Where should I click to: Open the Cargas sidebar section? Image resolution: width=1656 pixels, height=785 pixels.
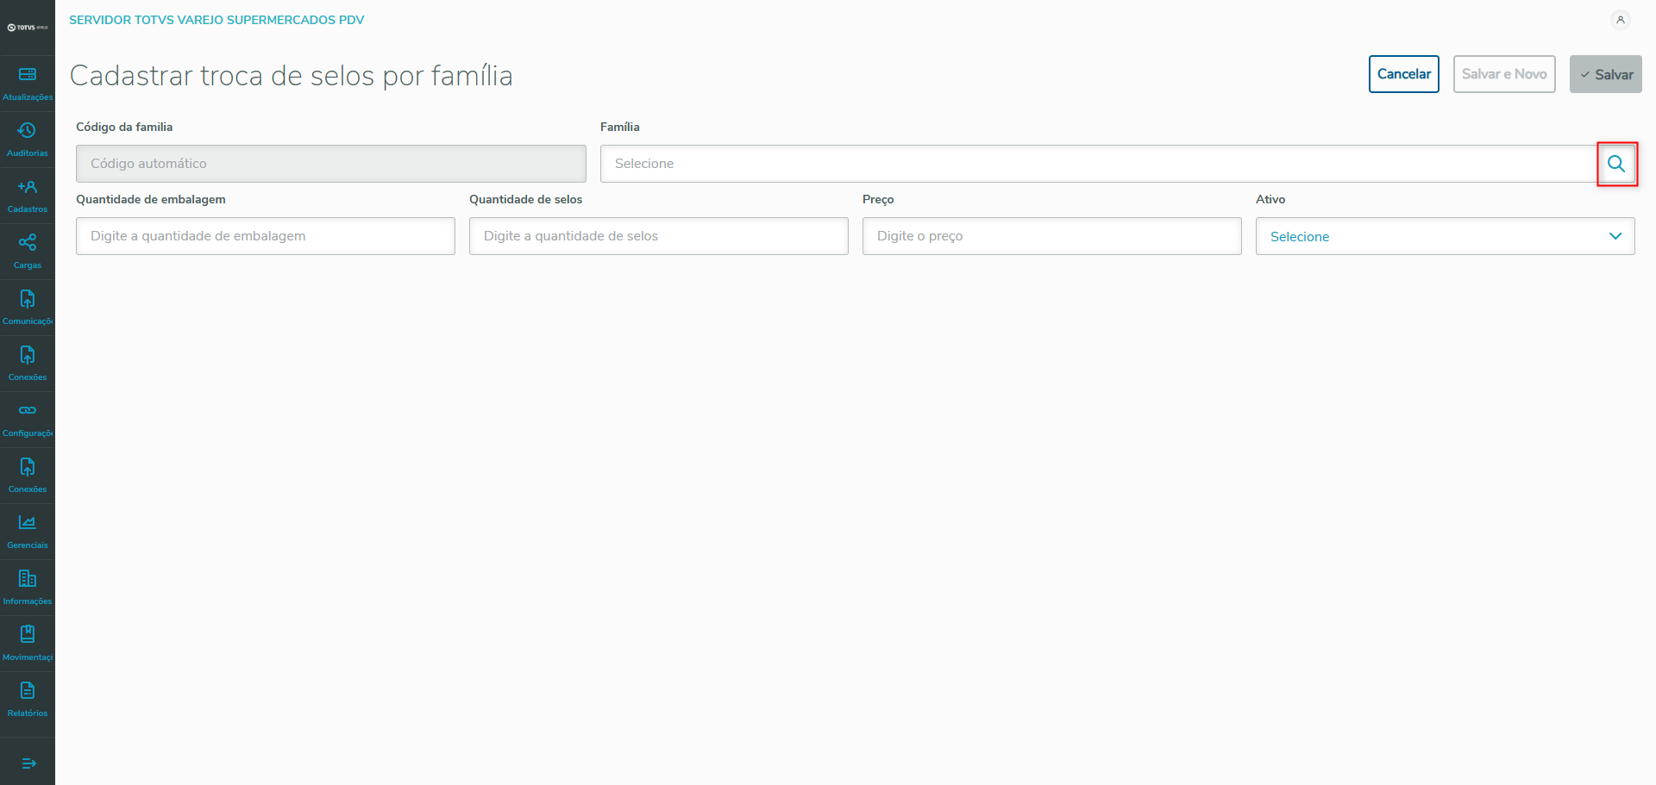[28, 252]
